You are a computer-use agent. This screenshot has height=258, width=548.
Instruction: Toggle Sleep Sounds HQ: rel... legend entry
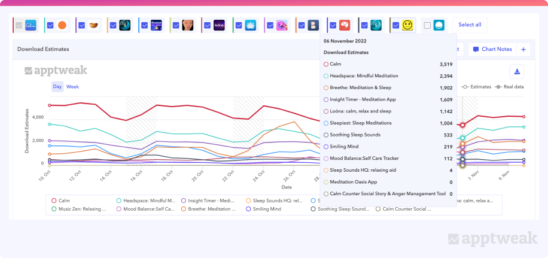[x=275, y=201]
